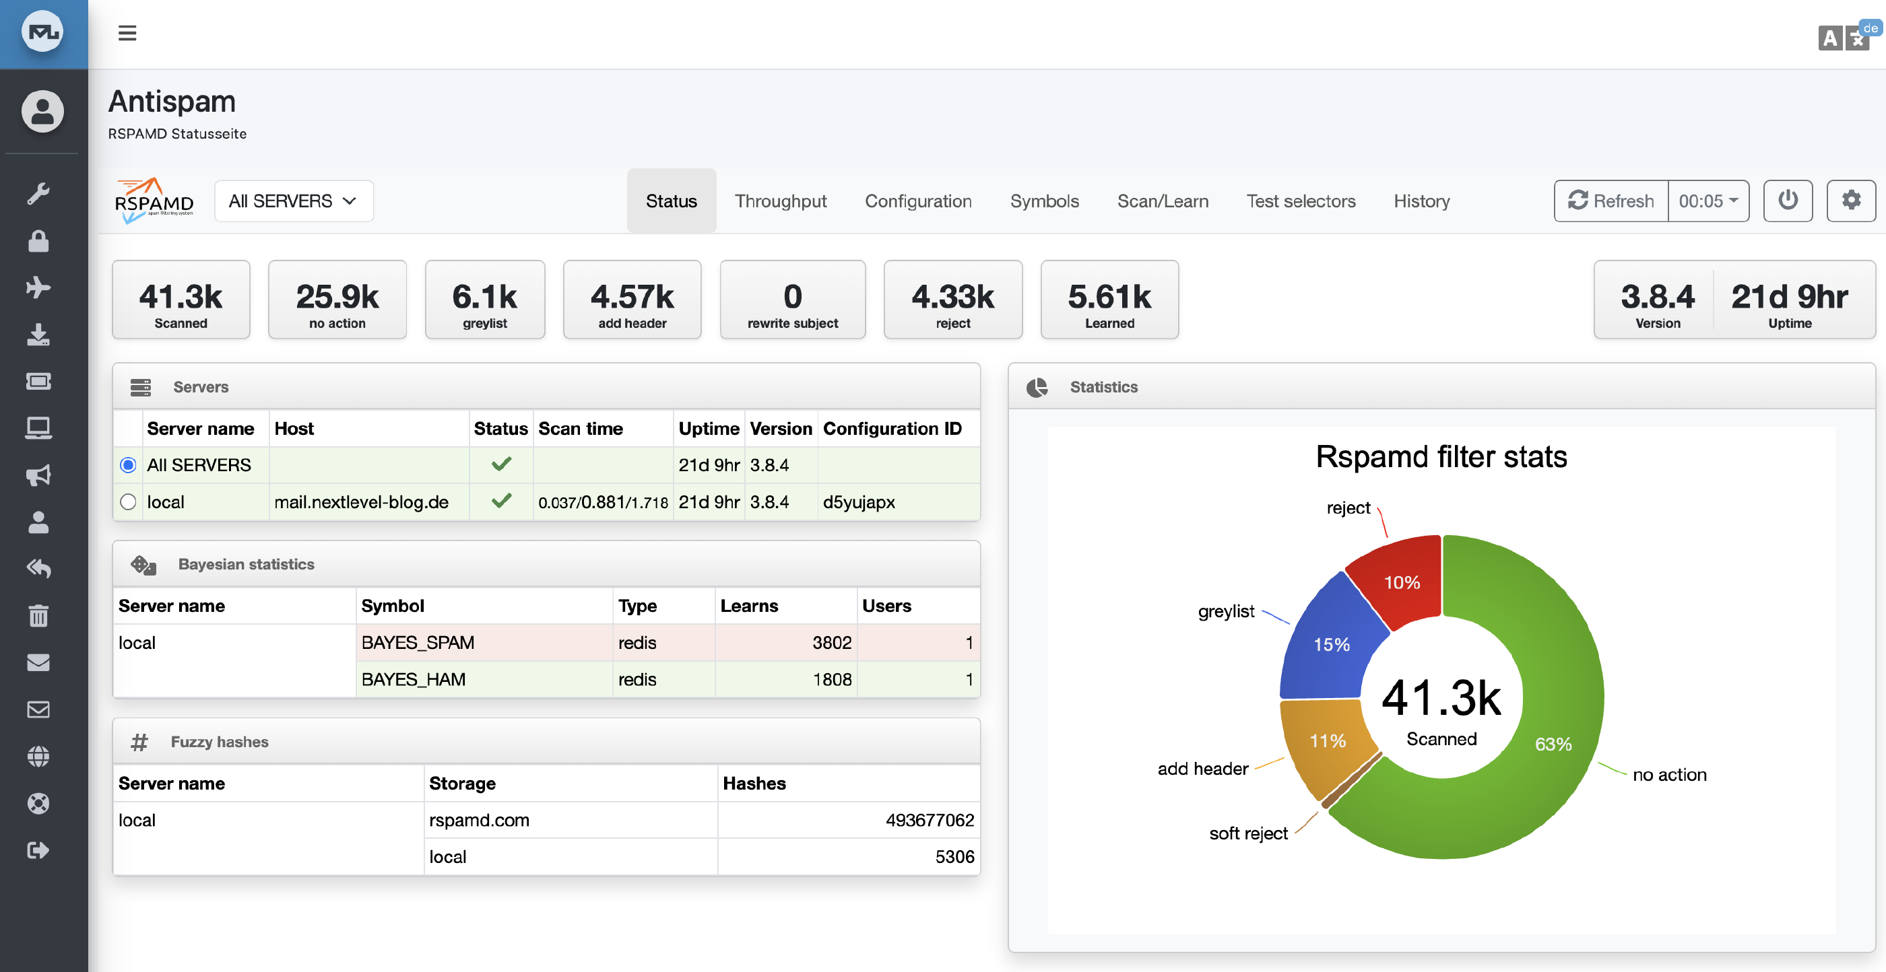The image size is (1886, 972).
Task: Click the download icon in the sidebar
Action: click(38, 335)
